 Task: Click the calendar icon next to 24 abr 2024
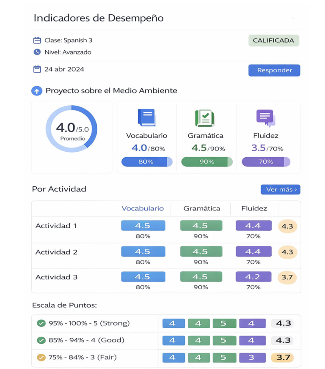(37, 69)
